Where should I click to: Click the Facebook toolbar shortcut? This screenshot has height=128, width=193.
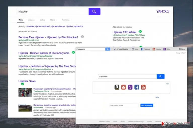coord(145,49)
